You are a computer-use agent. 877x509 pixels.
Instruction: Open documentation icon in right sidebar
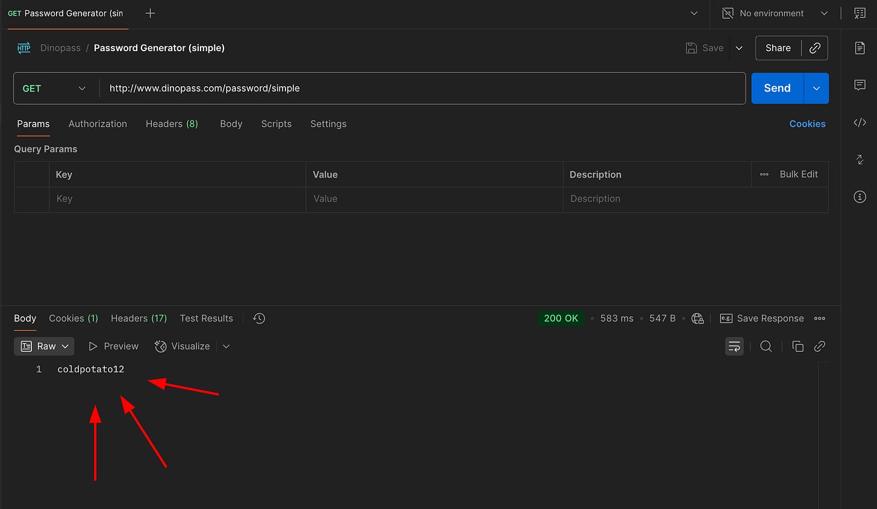pyautogui.click(x=860, y=48)
